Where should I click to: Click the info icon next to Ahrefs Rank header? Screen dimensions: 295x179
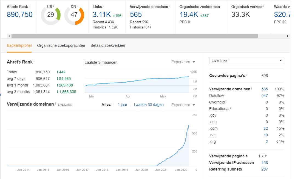[29, 6]
